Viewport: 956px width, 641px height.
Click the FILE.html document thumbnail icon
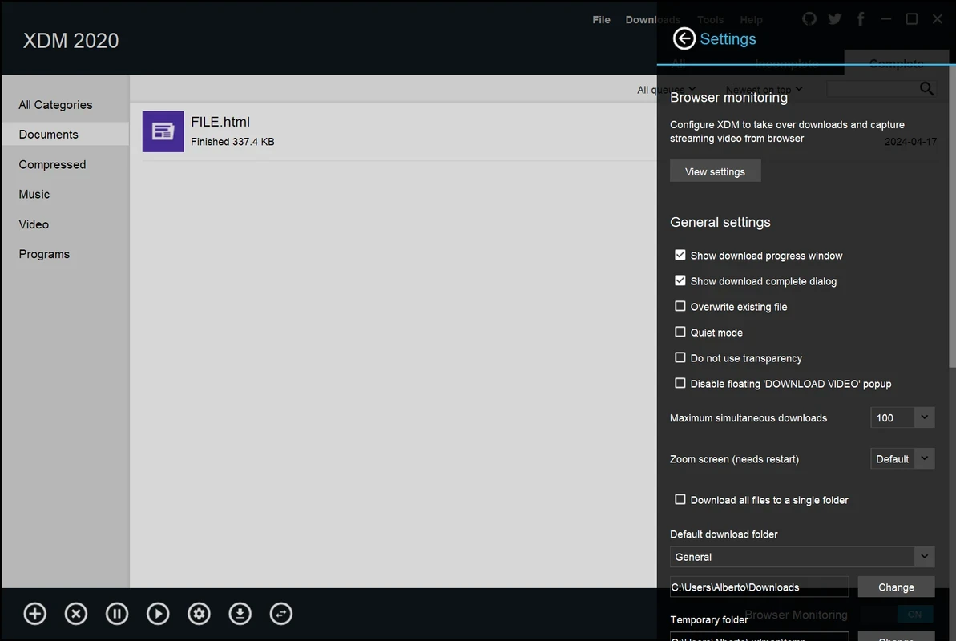click(163, 131)
